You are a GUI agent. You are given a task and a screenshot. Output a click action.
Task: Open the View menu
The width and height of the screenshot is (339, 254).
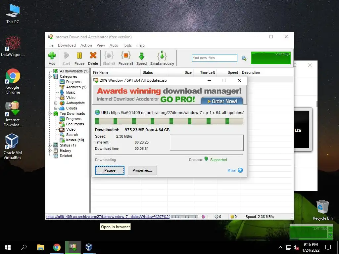pos(101,45)
